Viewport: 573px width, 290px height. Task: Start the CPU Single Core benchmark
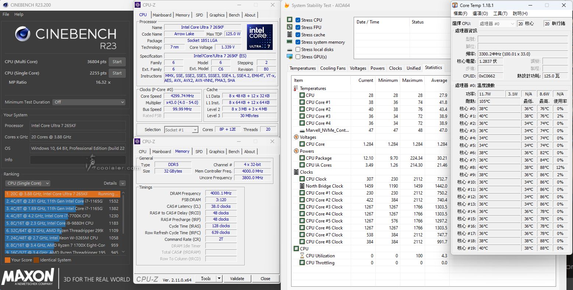[117, 73]
